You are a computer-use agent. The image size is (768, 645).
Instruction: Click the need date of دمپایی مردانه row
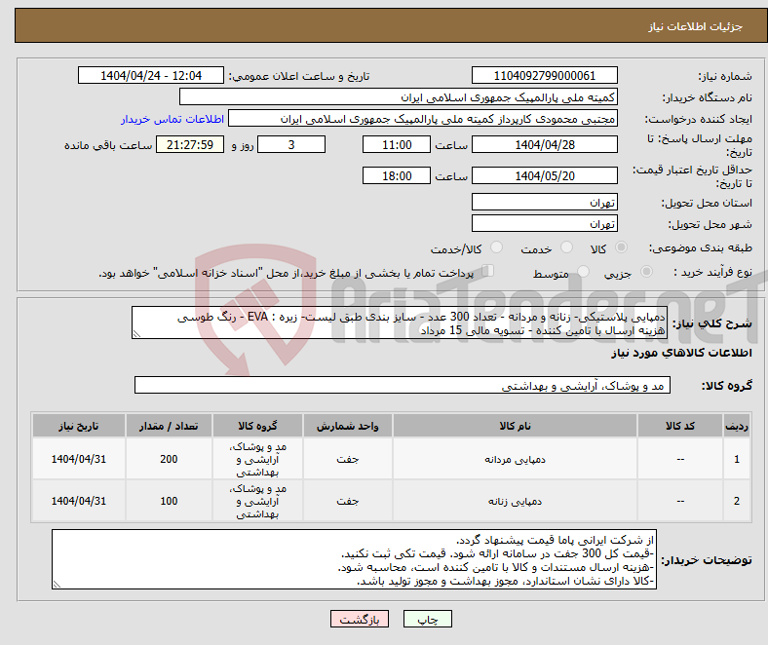click(x=79, y=459)
